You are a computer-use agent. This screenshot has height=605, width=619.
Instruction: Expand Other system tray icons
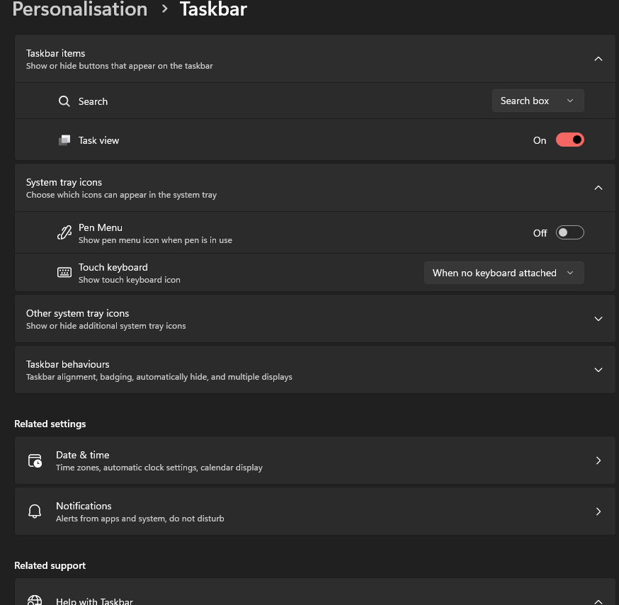click(x=598, y=319)
